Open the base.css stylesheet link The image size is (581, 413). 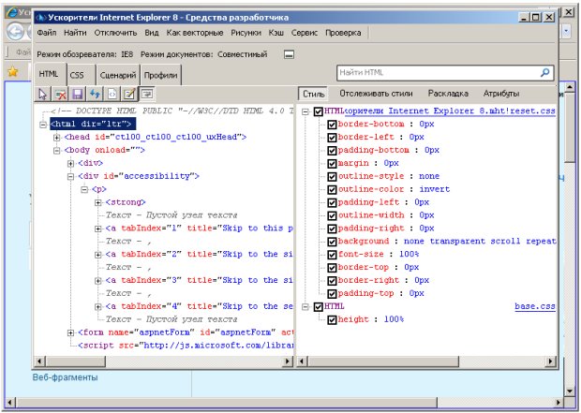[535, 306]
